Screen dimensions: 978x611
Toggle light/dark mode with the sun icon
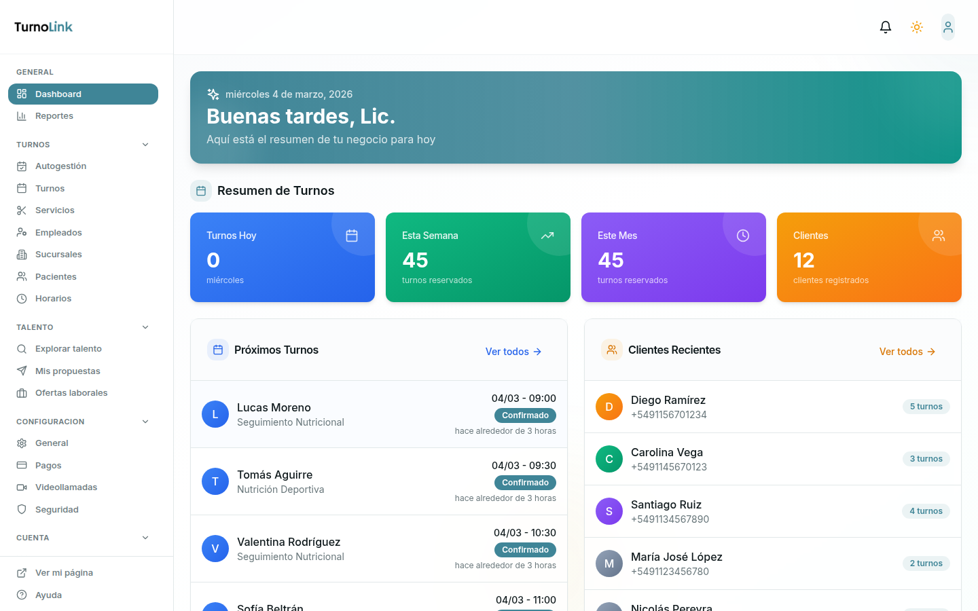point(916,26)
